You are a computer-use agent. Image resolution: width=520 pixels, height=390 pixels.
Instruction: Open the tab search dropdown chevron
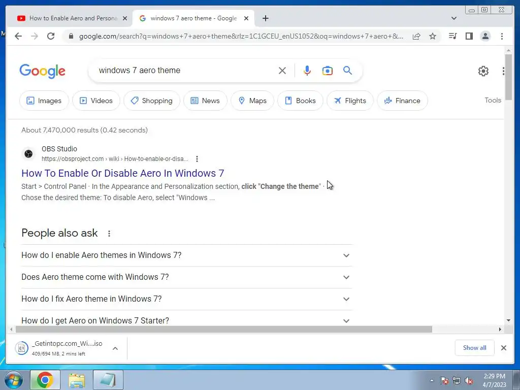454,18
